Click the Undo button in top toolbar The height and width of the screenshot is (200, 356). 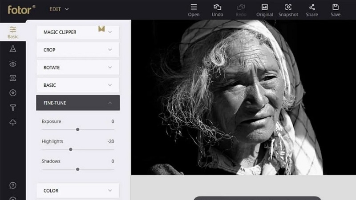[218, 10]
